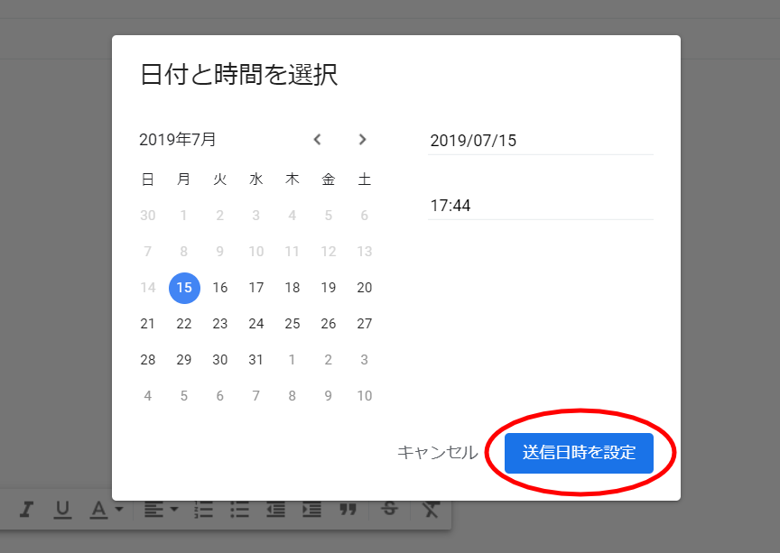Viewport: 780px width, 553px height.
Task: Select day 19 in the calendar
Action: 329,288
